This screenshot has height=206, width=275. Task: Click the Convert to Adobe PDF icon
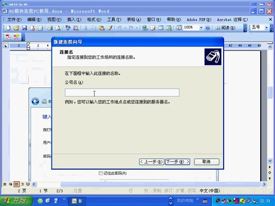click(8, 37)
